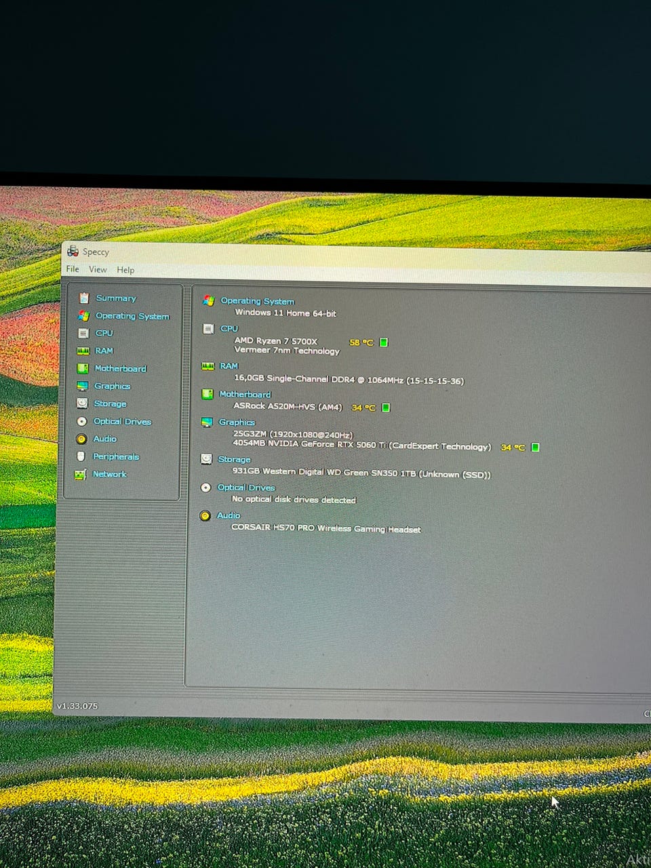Click the Audio speaker icon in summary pane
This screenshot has height=868, width=651.
coord(205,515)
